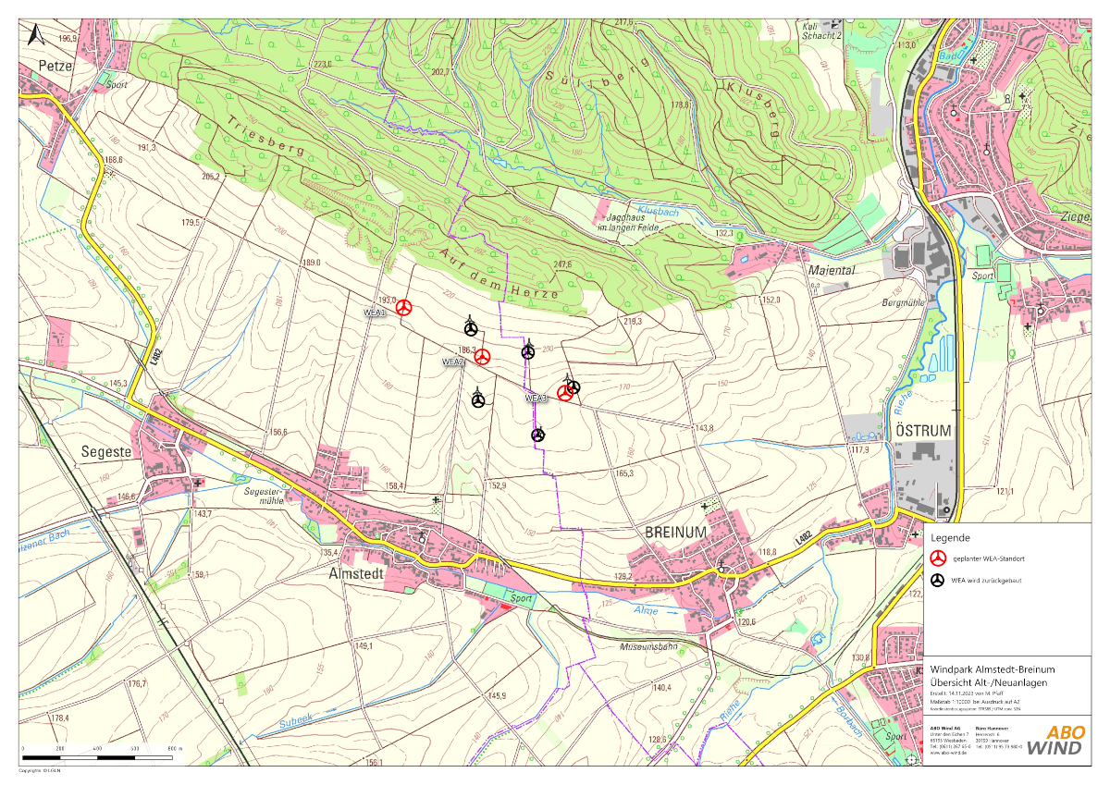Screen dimensions: 1110x785
Task: Click the Maiental label
Action: 831,271
